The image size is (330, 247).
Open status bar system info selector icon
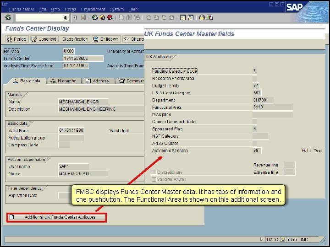pos(282,239)
